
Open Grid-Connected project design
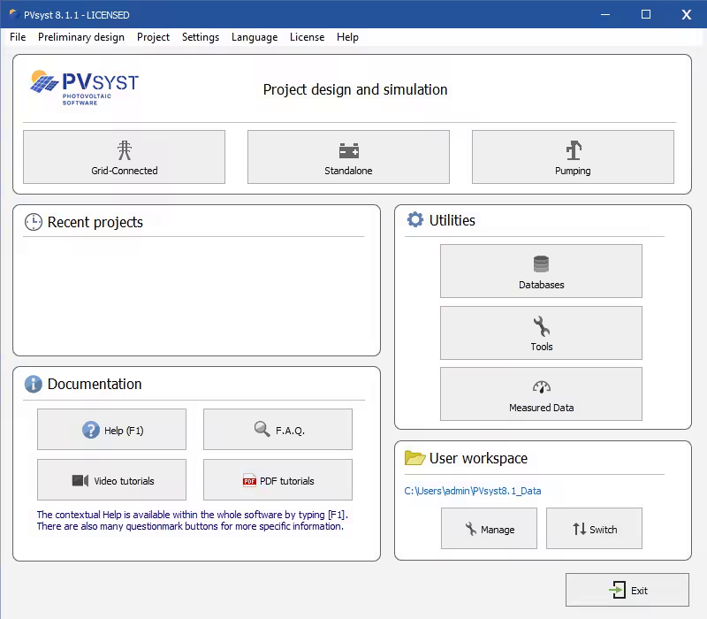click(x=124, y=157)
